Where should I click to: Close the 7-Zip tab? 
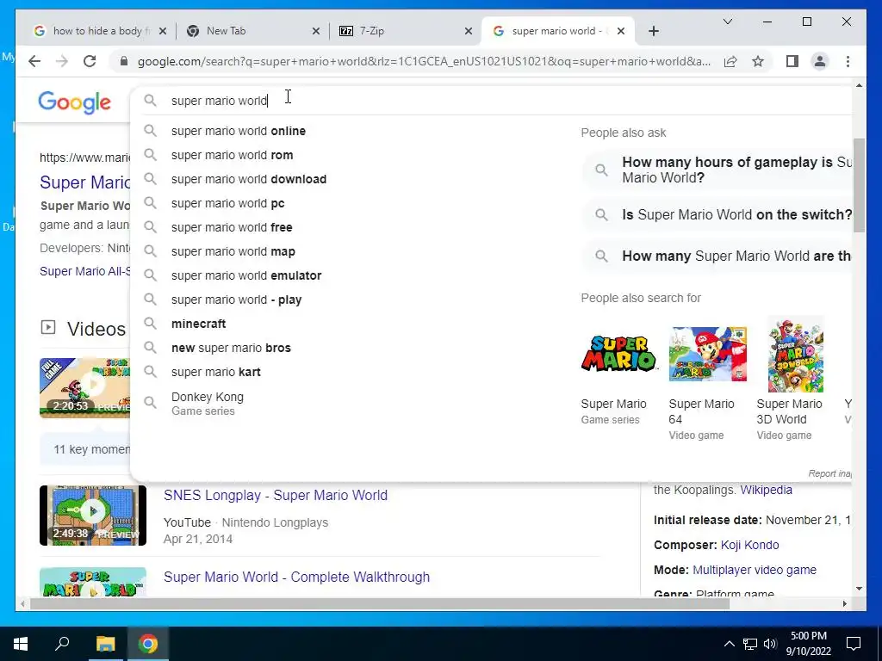(x=468, y=31)
